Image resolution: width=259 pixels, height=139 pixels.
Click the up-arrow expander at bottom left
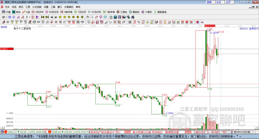[x=2, y=128]
